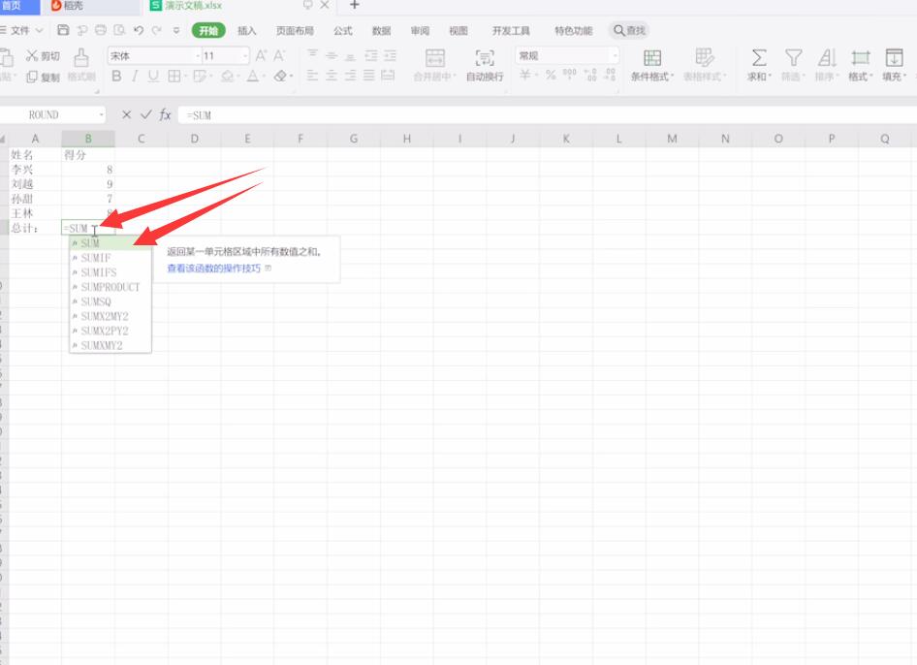Open Fill 填充 dropdown
This screenshot has width=917, height=665.
pos(894,66)
